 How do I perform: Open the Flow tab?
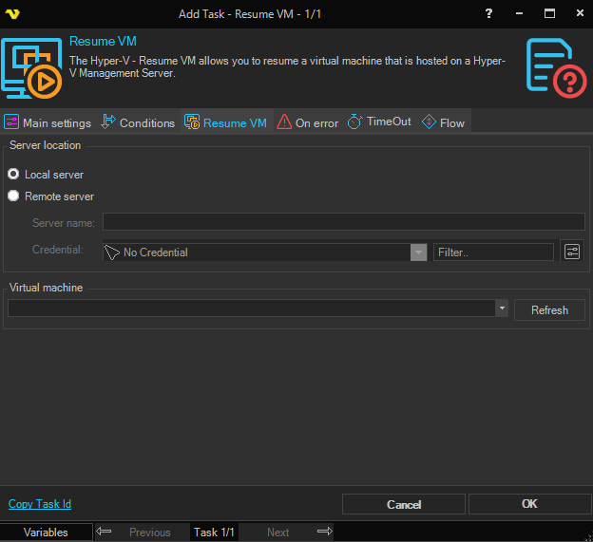(x=443, y=122)
